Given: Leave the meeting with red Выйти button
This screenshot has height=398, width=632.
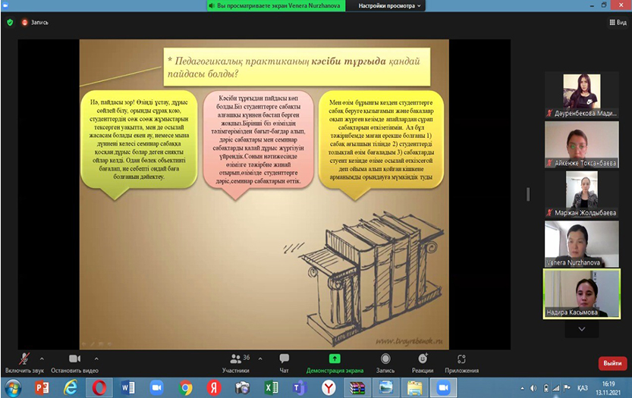Looking at the screenshot, I should (612, 362).
